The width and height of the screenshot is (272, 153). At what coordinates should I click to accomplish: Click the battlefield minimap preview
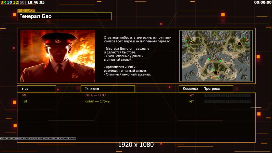pyautogui.click(x=216, y=56)
